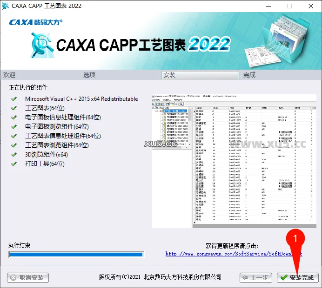Click the blue installation progress bar
Screen dimensions: 322x288
click(x=76, y=255)
